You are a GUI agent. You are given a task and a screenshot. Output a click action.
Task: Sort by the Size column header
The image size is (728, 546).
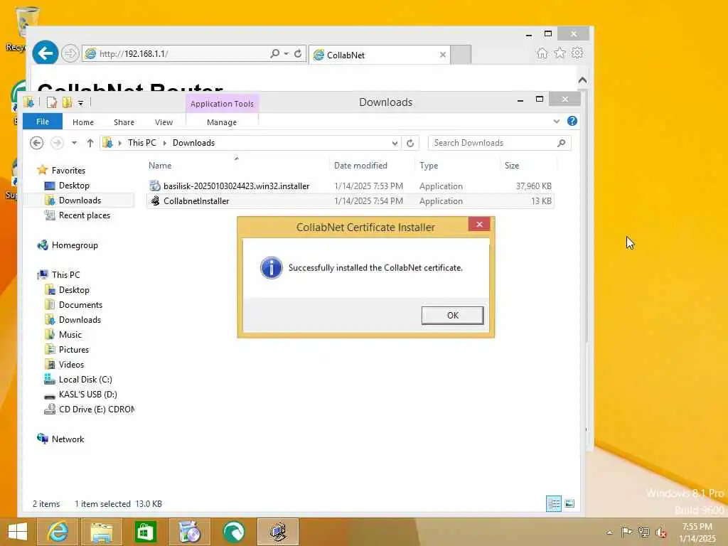(x=512, y=166)
